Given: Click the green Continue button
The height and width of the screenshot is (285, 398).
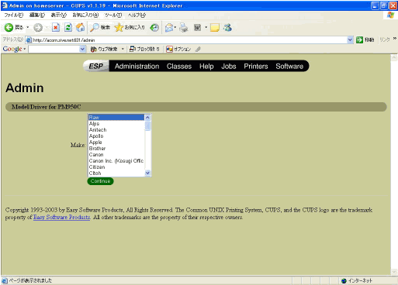Looking at the screenshot, I should [100, 181].
